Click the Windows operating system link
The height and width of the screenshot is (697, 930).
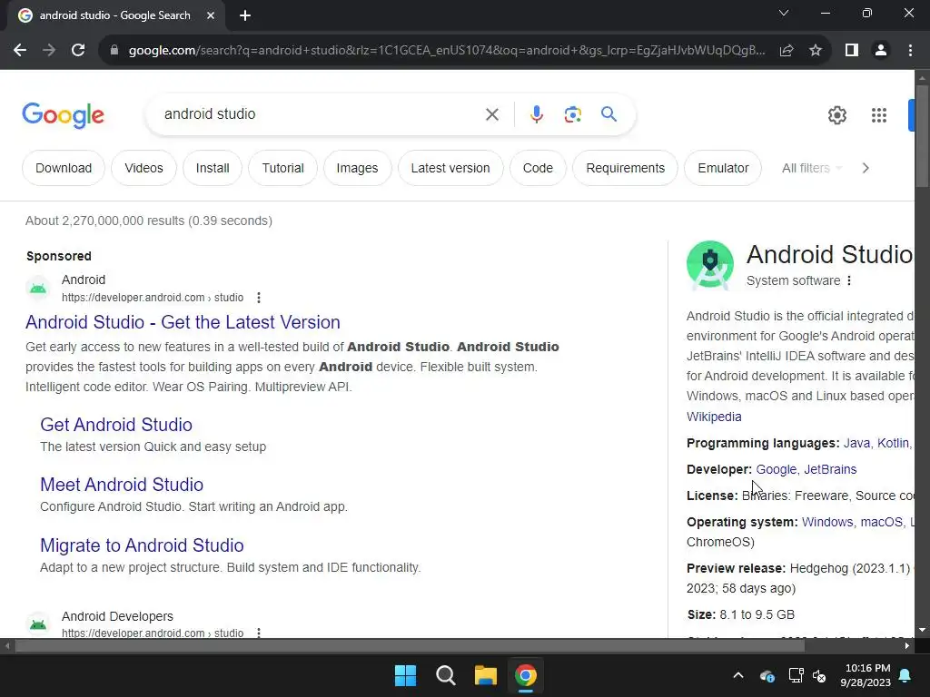click(x=826, y=522)
